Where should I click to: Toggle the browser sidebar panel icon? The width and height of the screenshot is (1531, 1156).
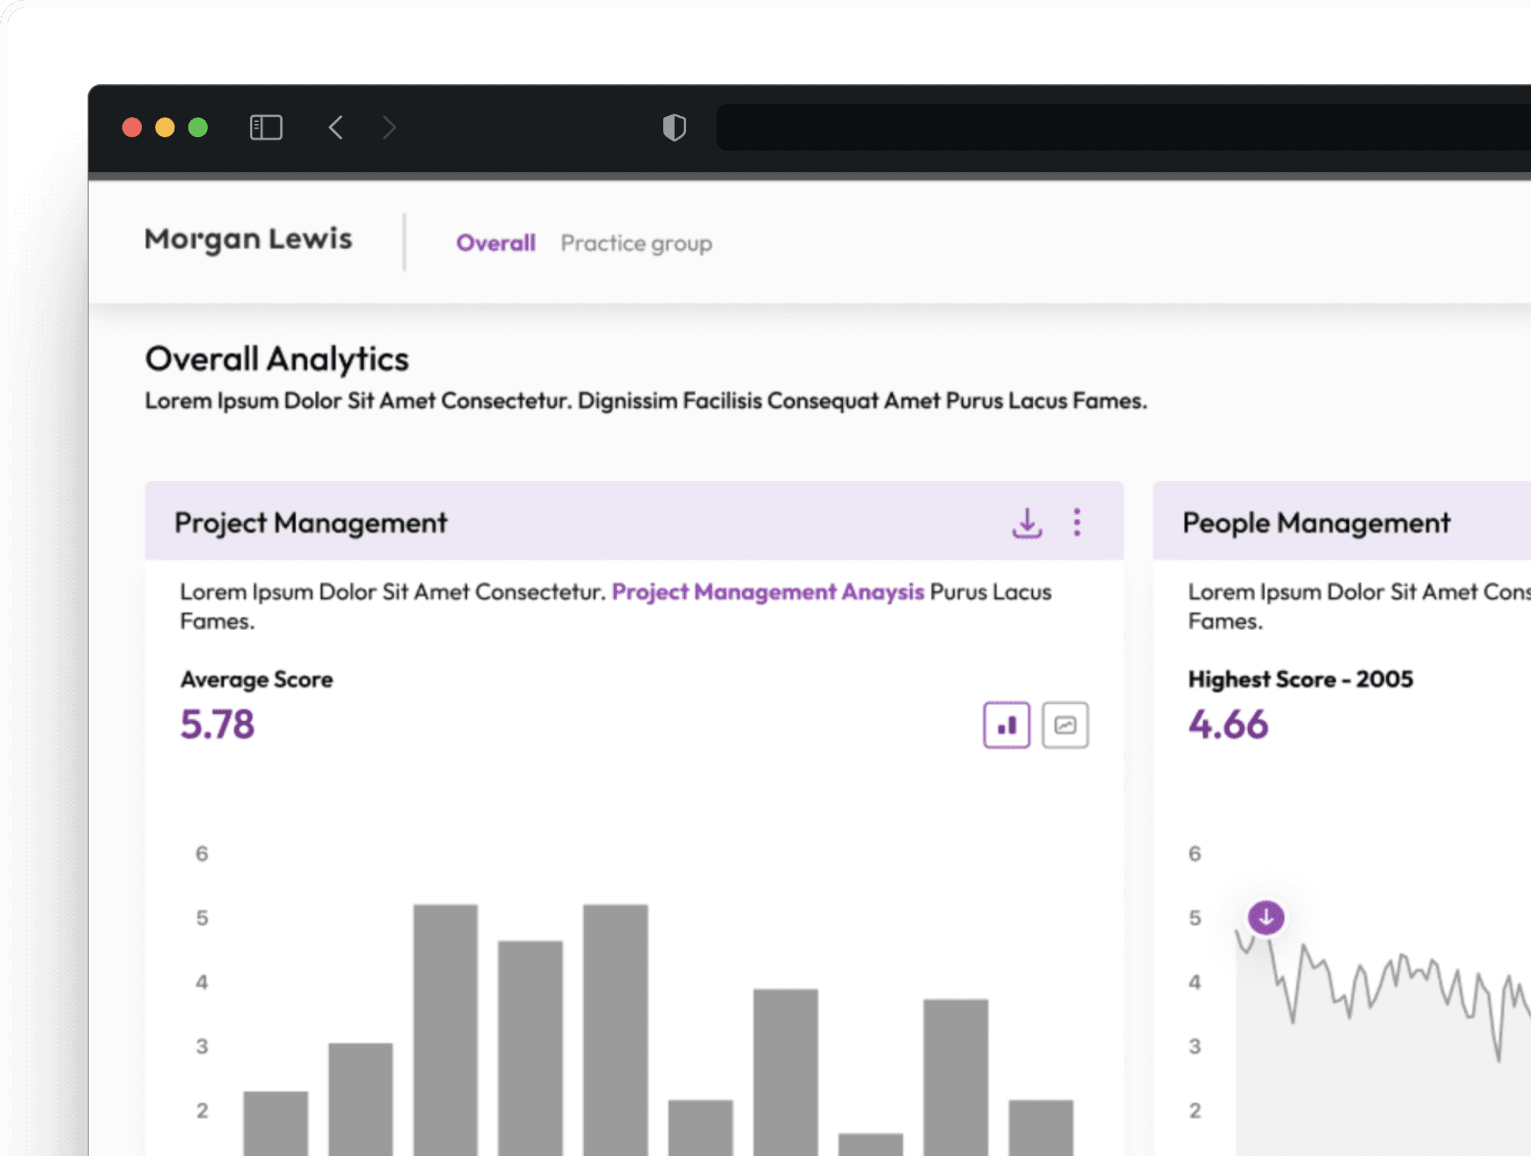click(x=266, y=127)
